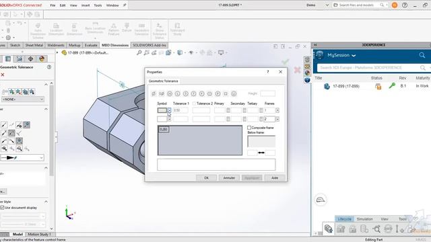Click the Geometric Tolerance panel help icon
431x242 pixels.
click(x=49, y=67)
